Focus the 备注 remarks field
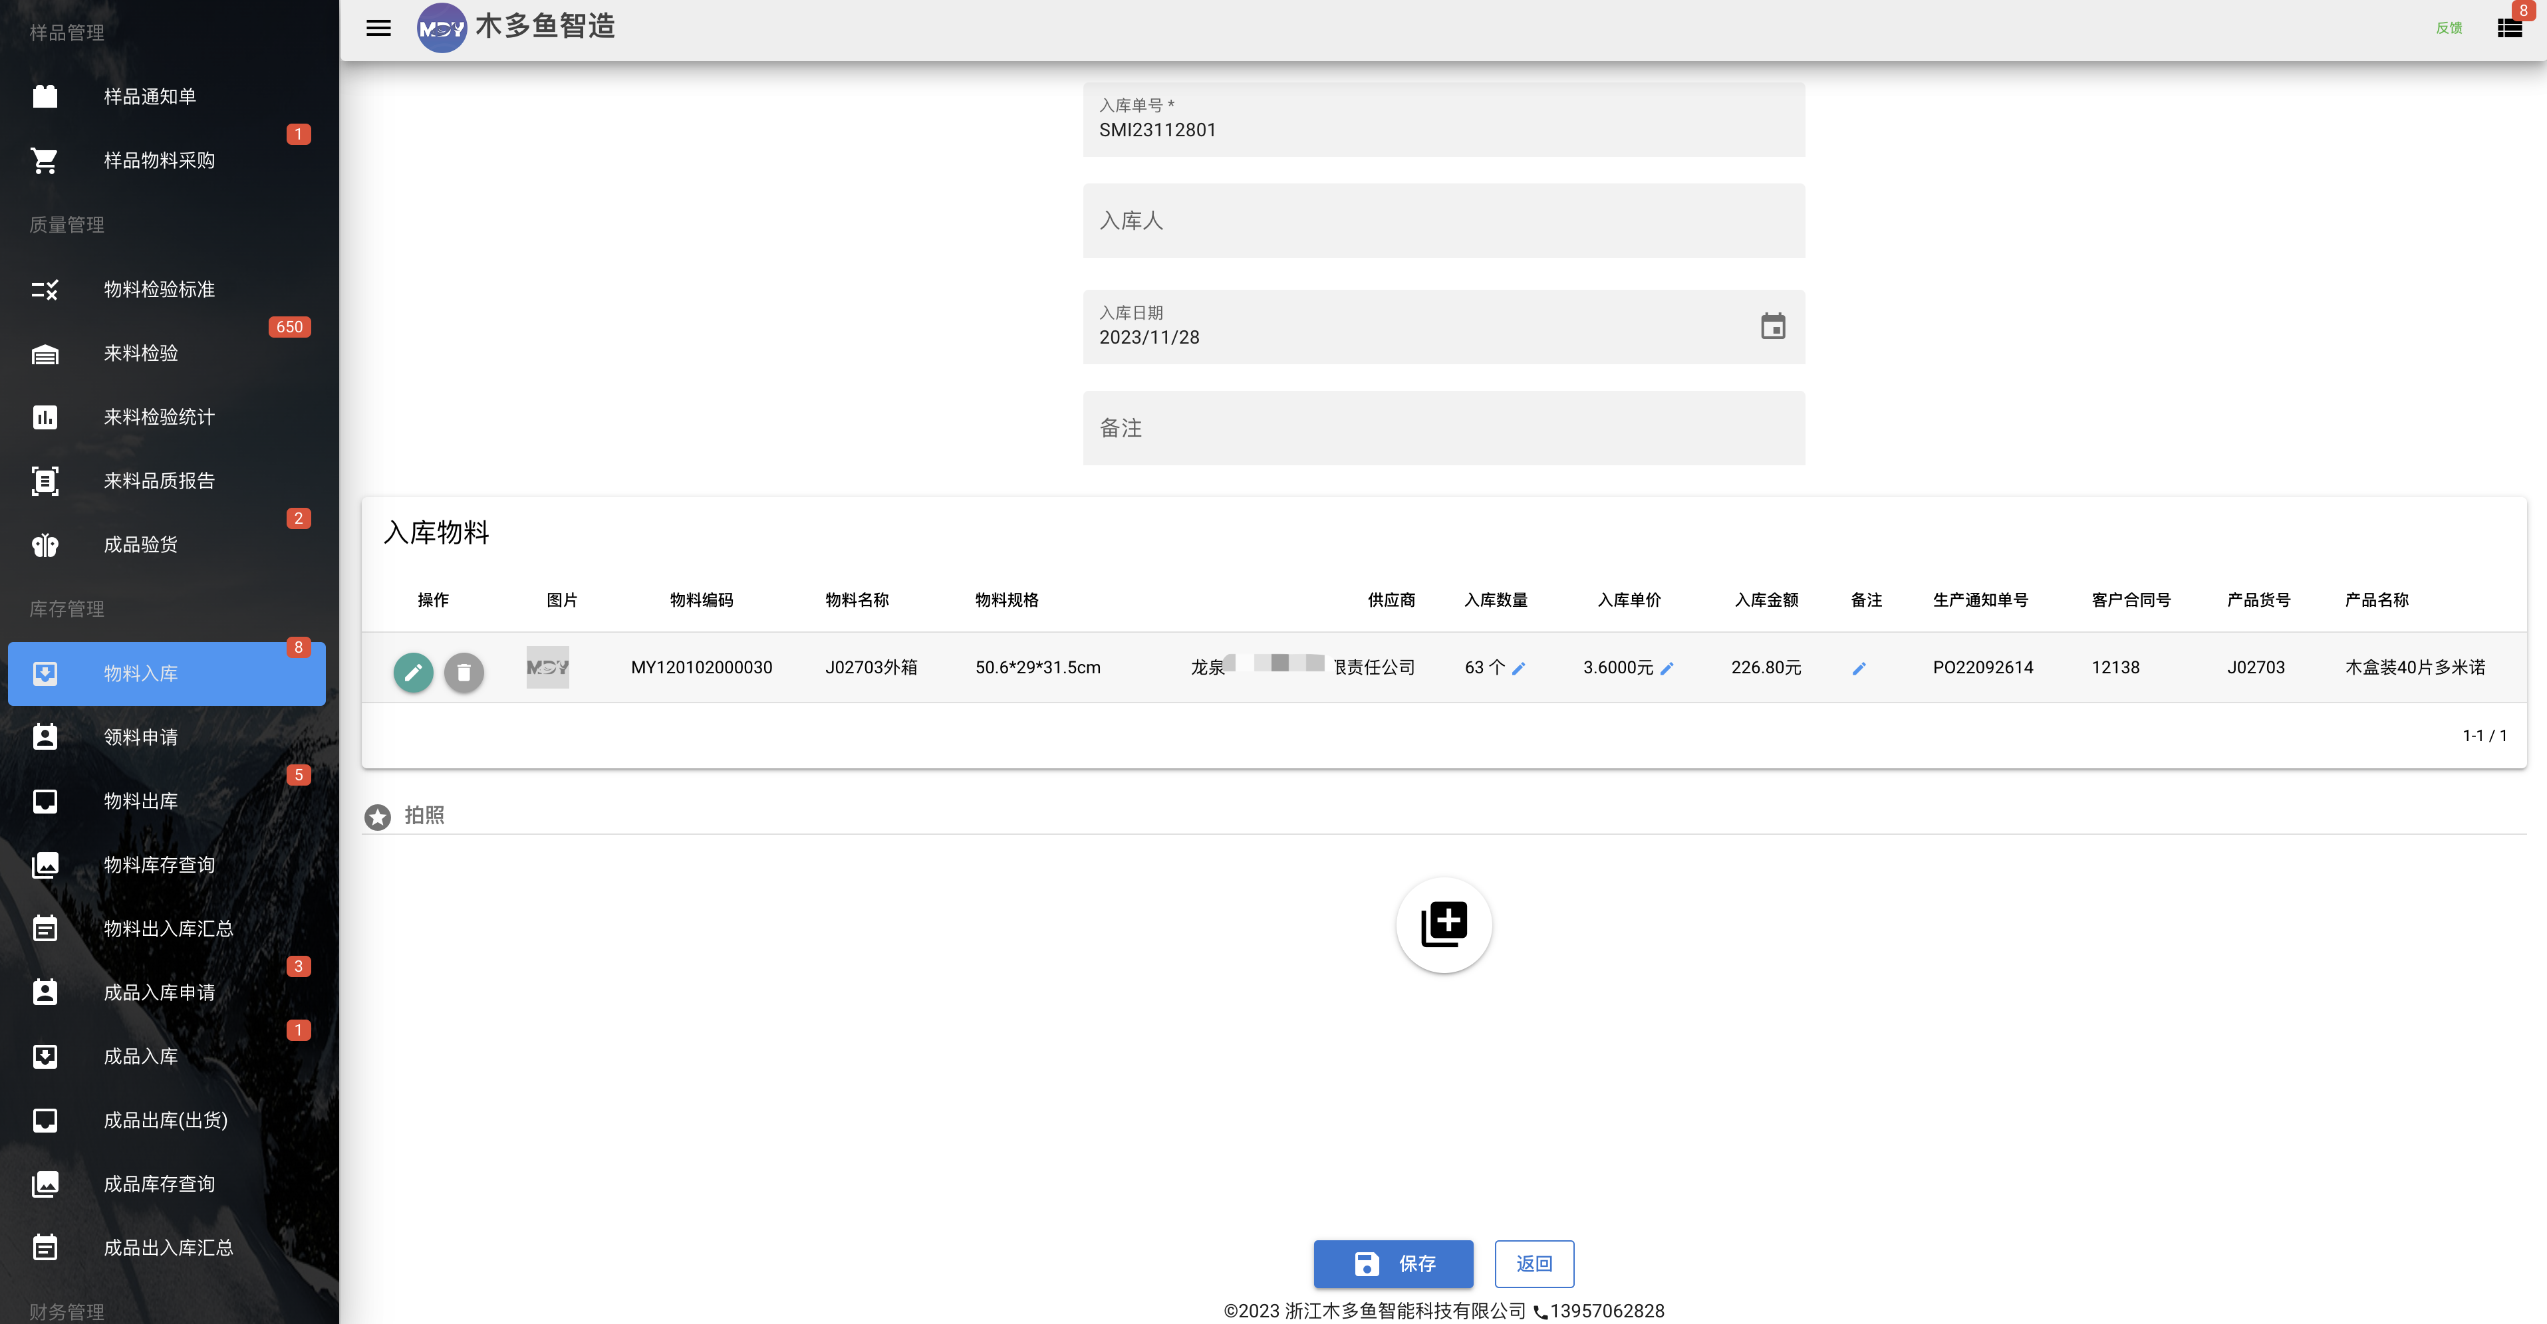Viewport: 2547px width, 1324px height. [x=1444, y=428]
